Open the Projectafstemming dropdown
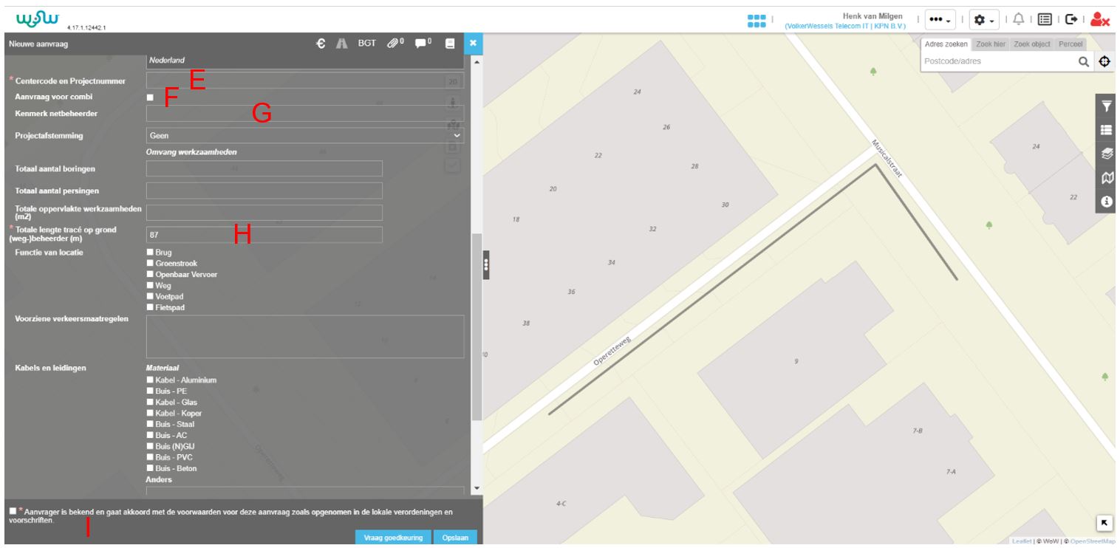This screenshot has width=1120, height=548. pyautogui.click(x=304, y=136)
